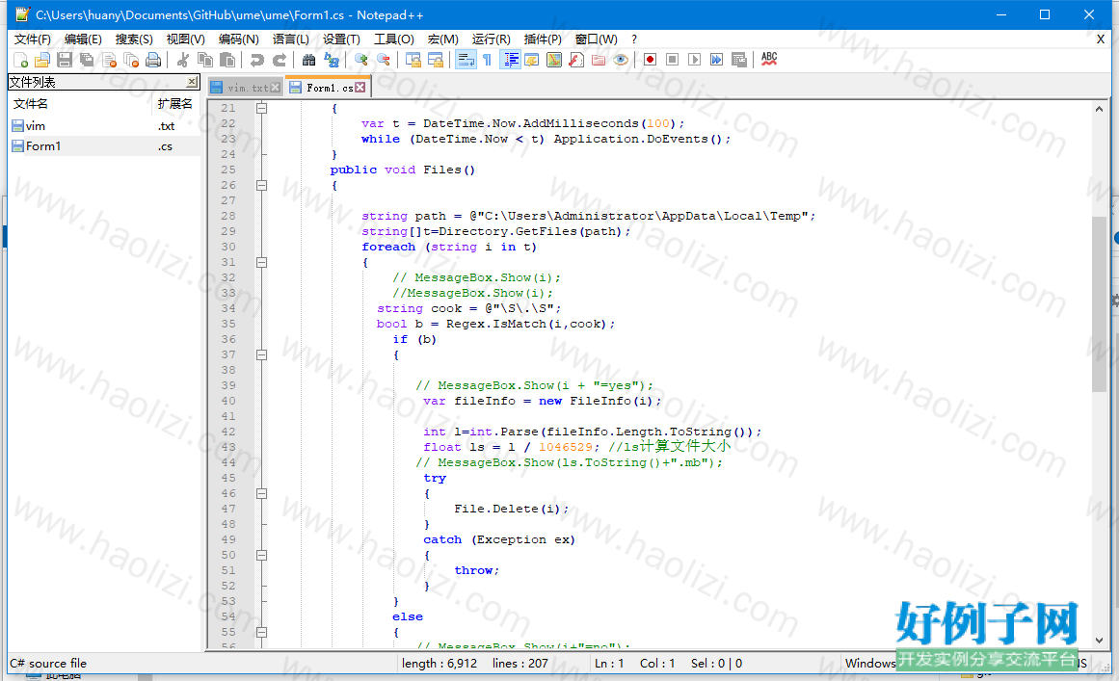Toggle synchronize vertical scrolling
This screenshot has width=1119, height=681.
pos(413,60)
